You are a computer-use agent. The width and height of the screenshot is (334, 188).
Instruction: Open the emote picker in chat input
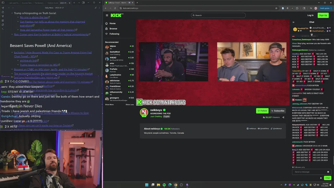(328, 172)
